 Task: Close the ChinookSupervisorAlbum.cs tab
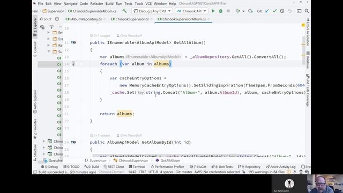[208, 19]
